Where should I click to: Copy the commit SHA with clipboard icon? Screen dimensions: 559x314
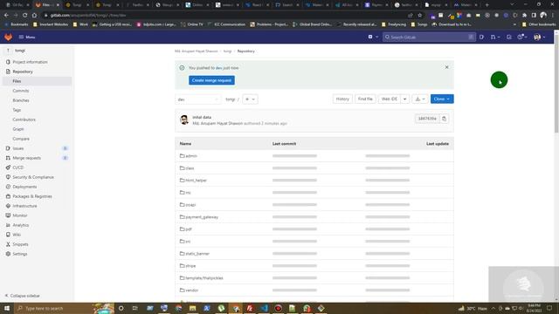[x=444, y=119]
